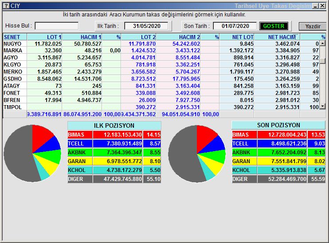Sort by HACIM 1 column header

pyautogui.click(x=82, y=37)
